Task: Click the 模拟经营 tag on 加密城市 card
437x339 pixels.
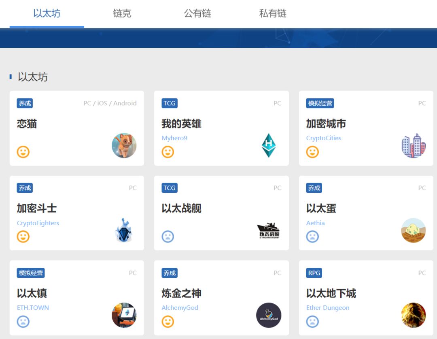Action: 320,103
